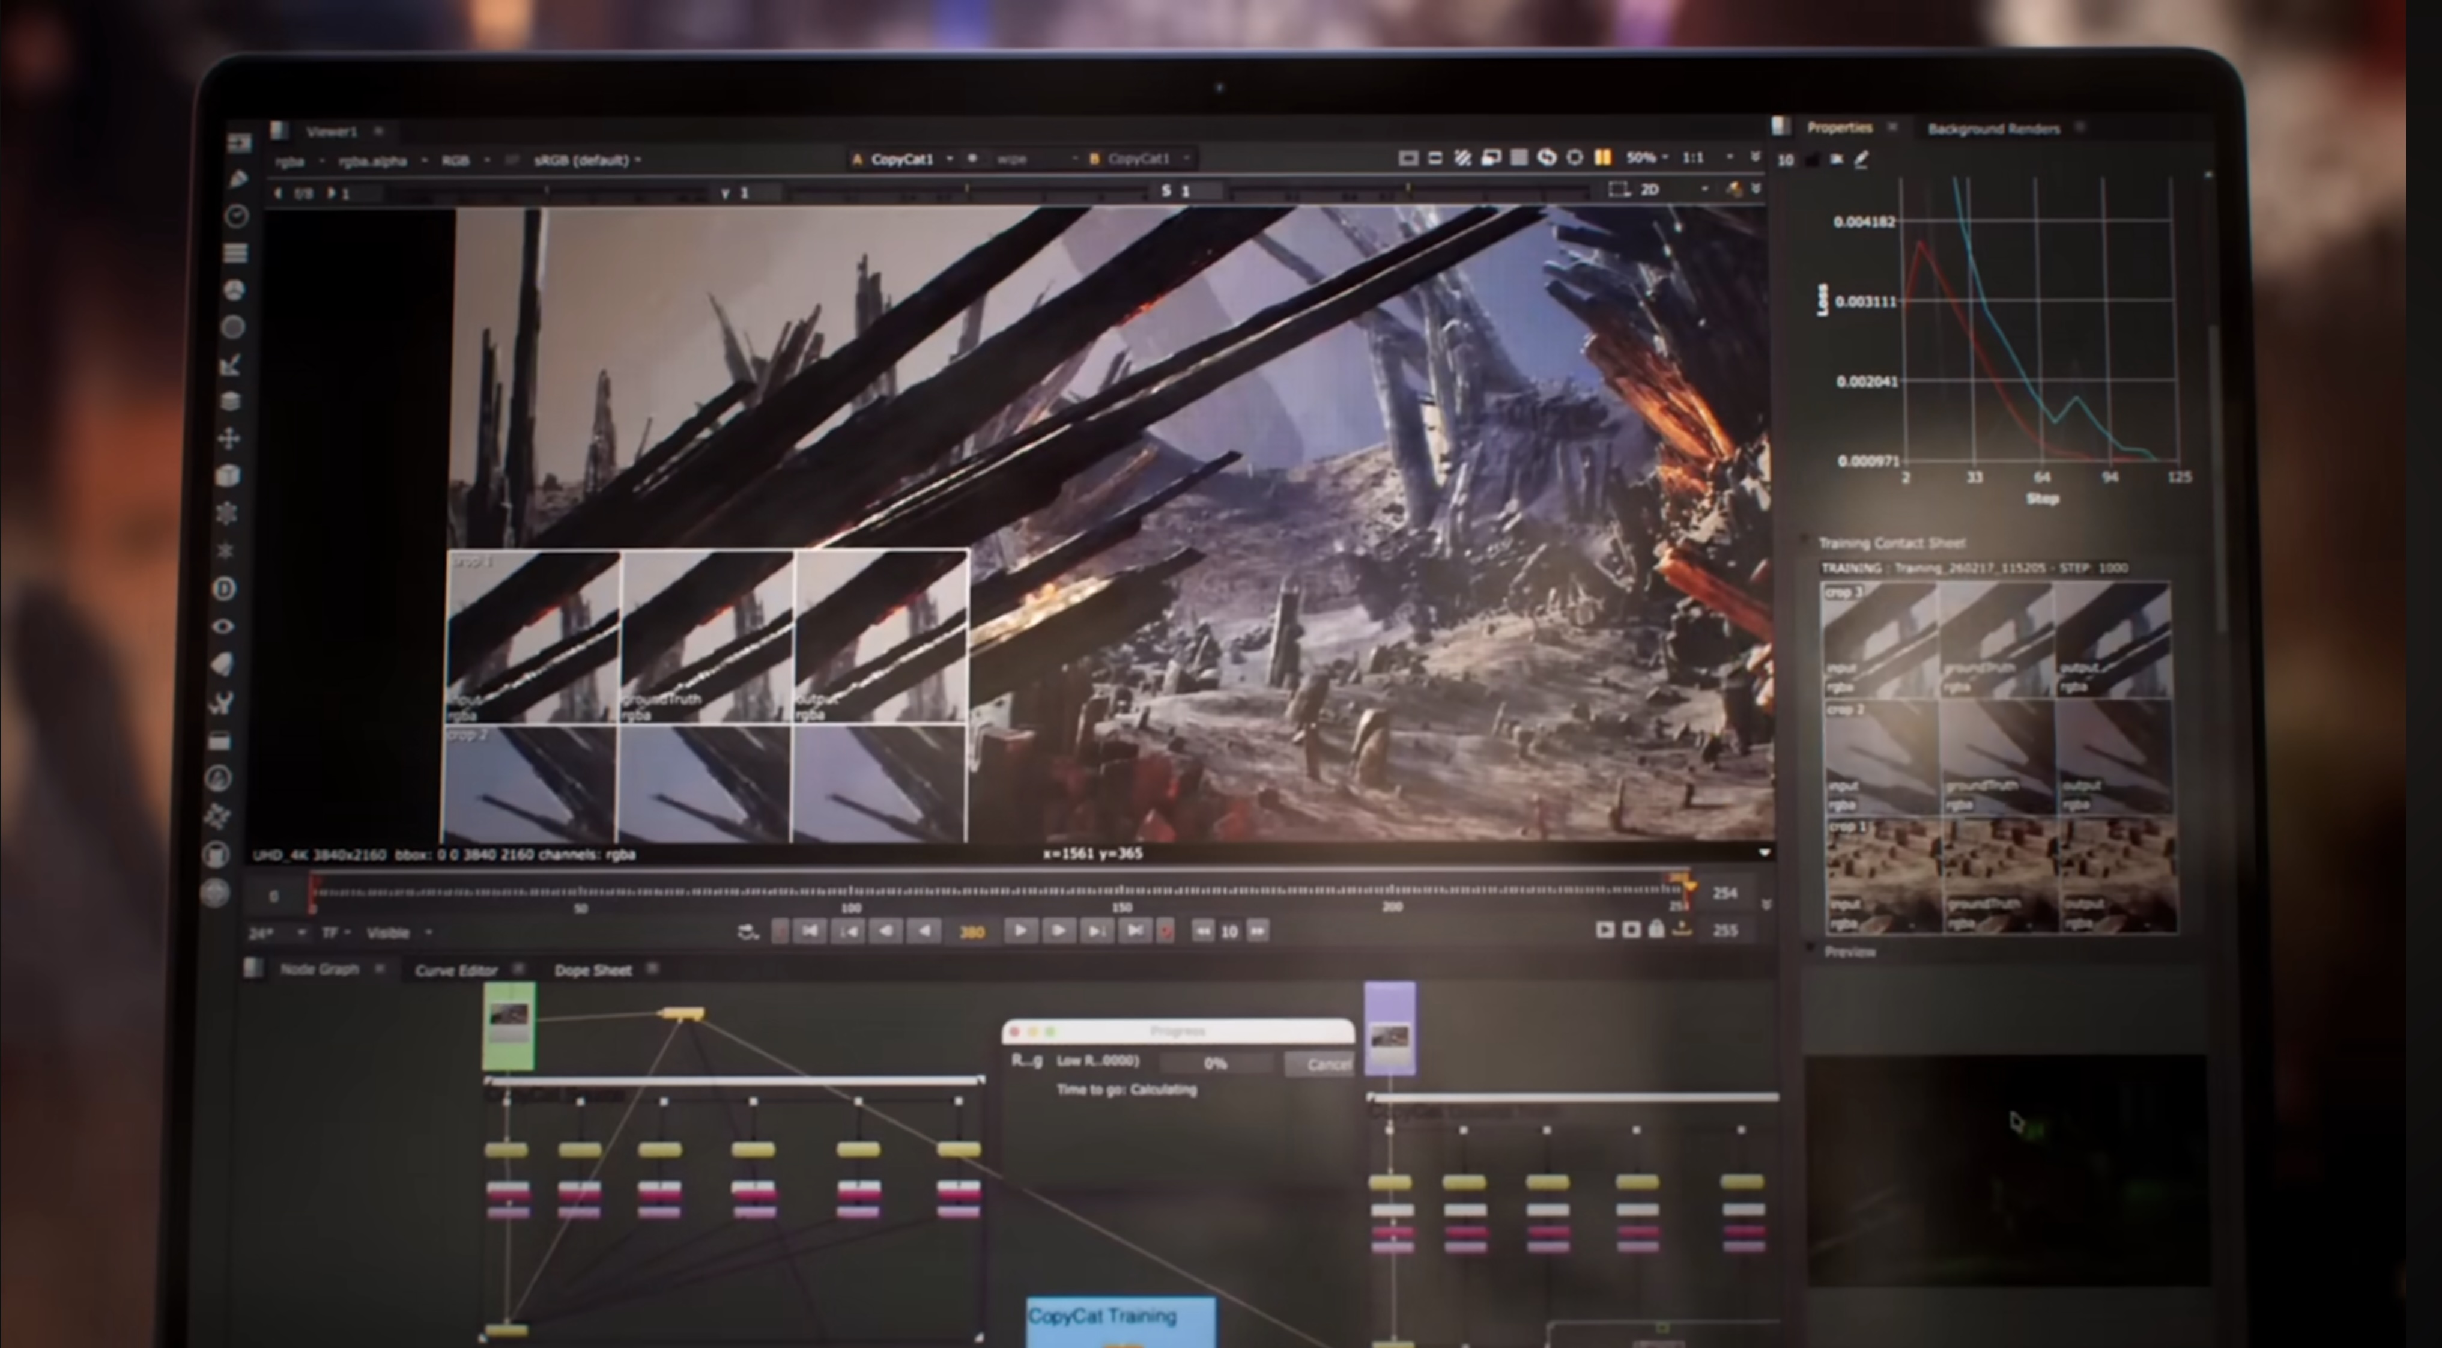Click the timeline at frame 100
This screenshot has width=2442, height=1348.
[x=851, y=893]
